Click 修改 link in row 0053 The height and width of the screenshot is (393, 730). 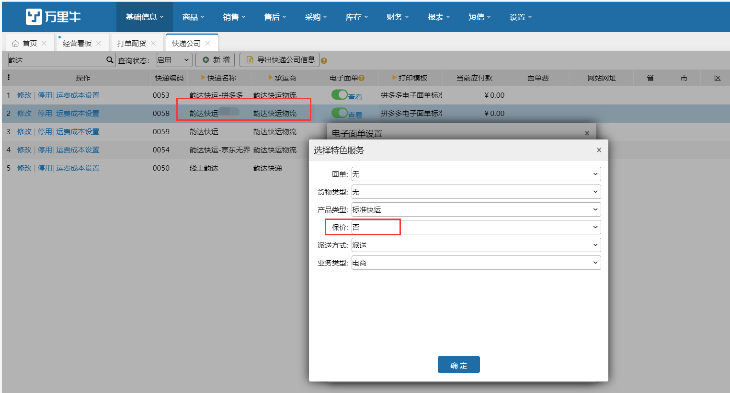click(x=24, y=95)
